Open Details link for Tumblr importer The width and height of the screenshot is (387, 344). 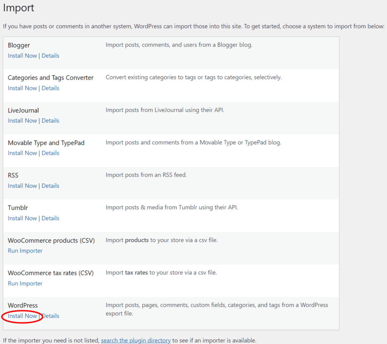(x=50, y=218)
